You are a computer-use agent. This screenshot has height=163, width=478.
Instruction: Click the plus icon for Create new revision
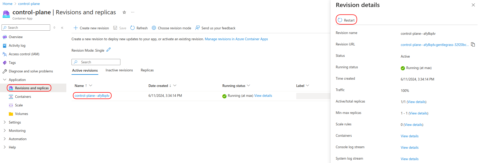pos(76,28)
